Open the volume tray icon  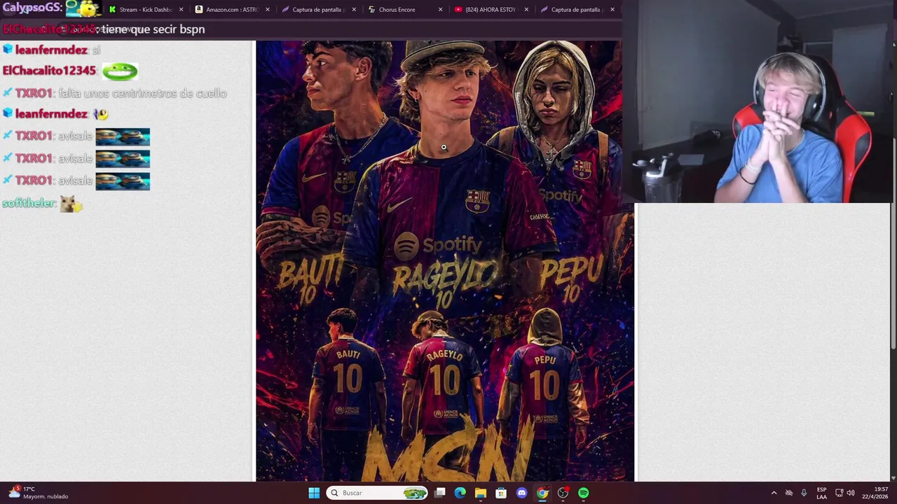(851, 493)
